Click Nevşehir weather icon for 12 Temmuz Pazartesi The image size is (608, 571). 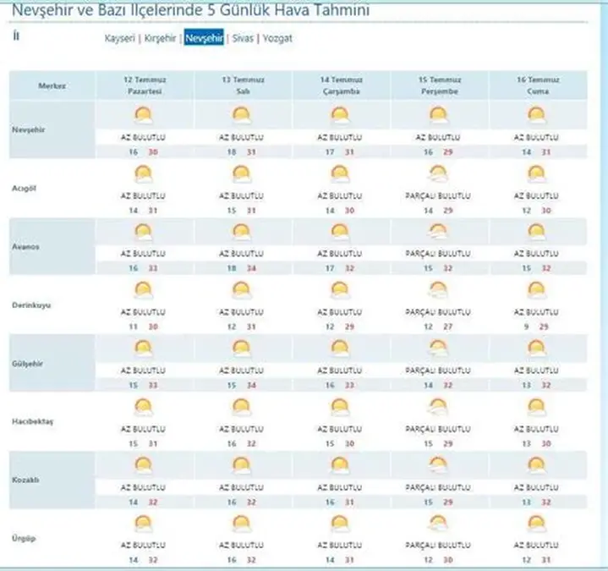(143, 116)
